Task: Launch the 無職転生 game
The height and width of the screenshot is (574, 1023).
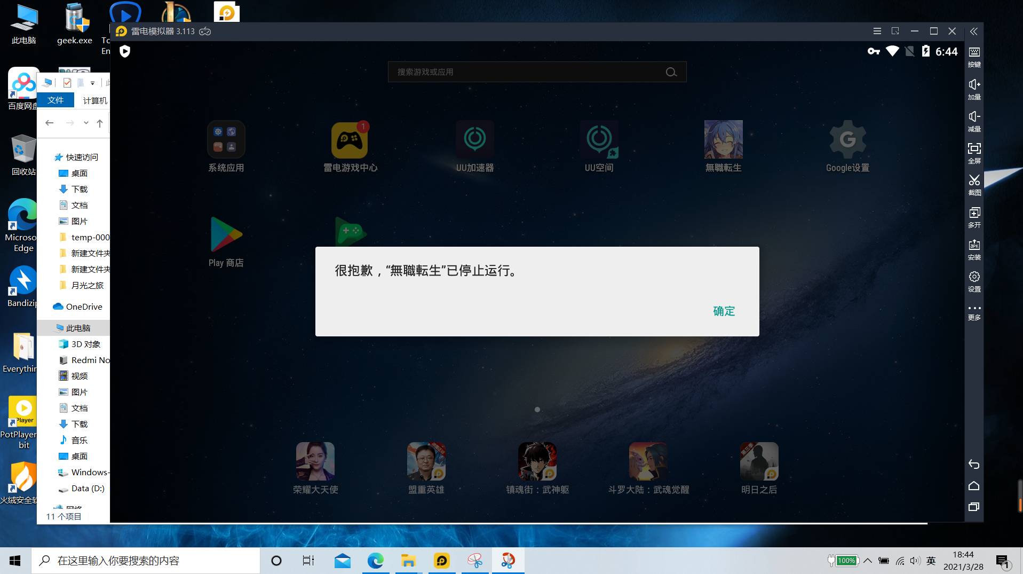Action: pyautogui.click(x=724, y=140)
